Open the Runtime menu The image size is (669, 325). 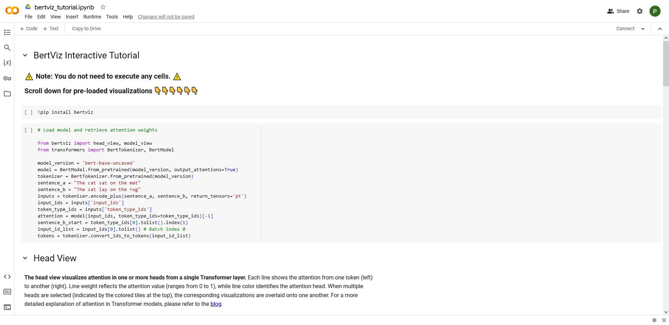[92, 17]
